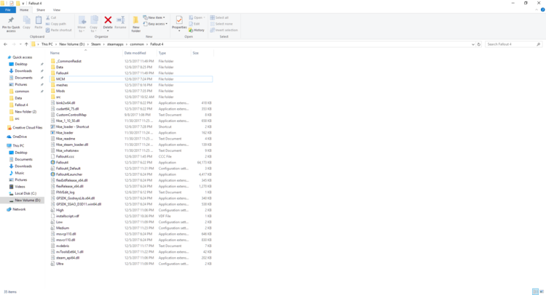
Task: Select the Ultra configuration file
Action: tap(131, 264)
